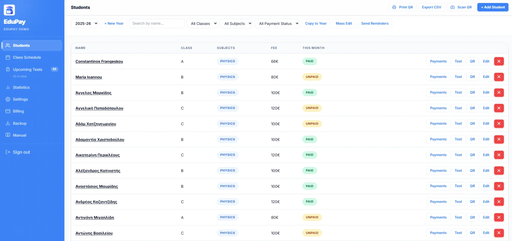Click the NAME column header
The width and height of the screenshot is (512, 241).
(x=80, y=48)
